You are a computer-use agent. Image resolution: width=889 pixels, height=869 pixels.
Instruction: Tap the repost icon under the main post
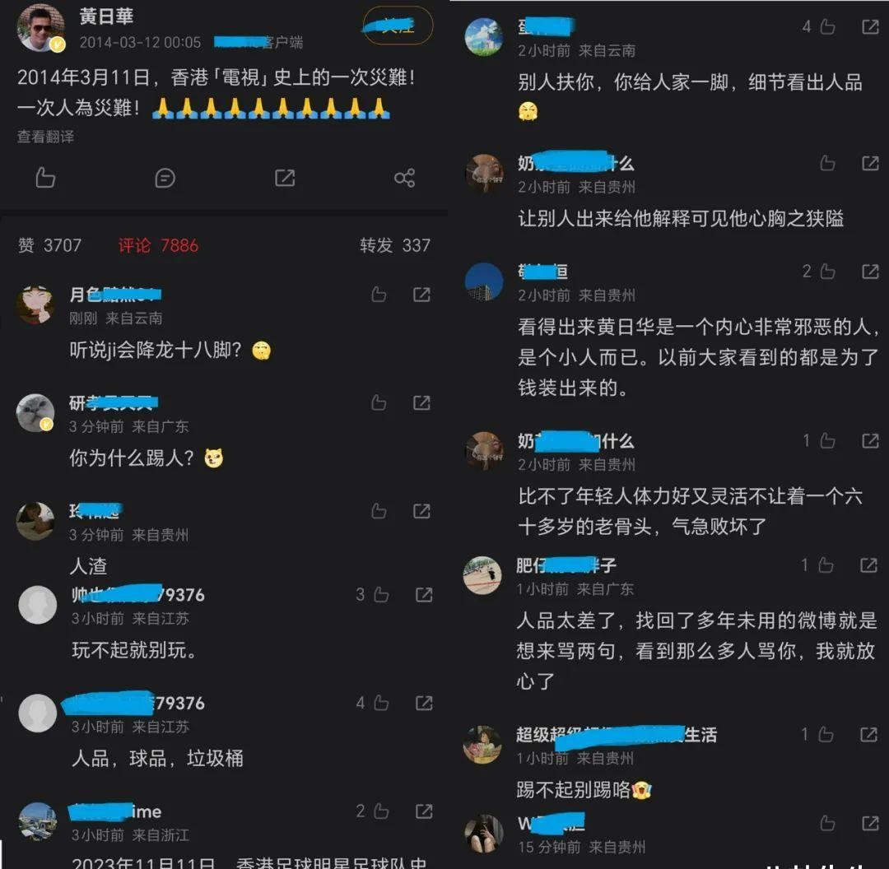[285, 178]
